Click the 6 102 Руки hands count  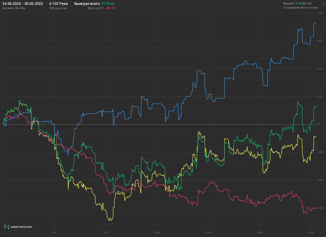[58, 4]
